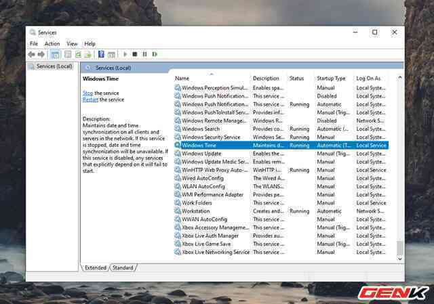Switch to the Standard tab
This screenshot has width=434, height=304.
(123, 267)
